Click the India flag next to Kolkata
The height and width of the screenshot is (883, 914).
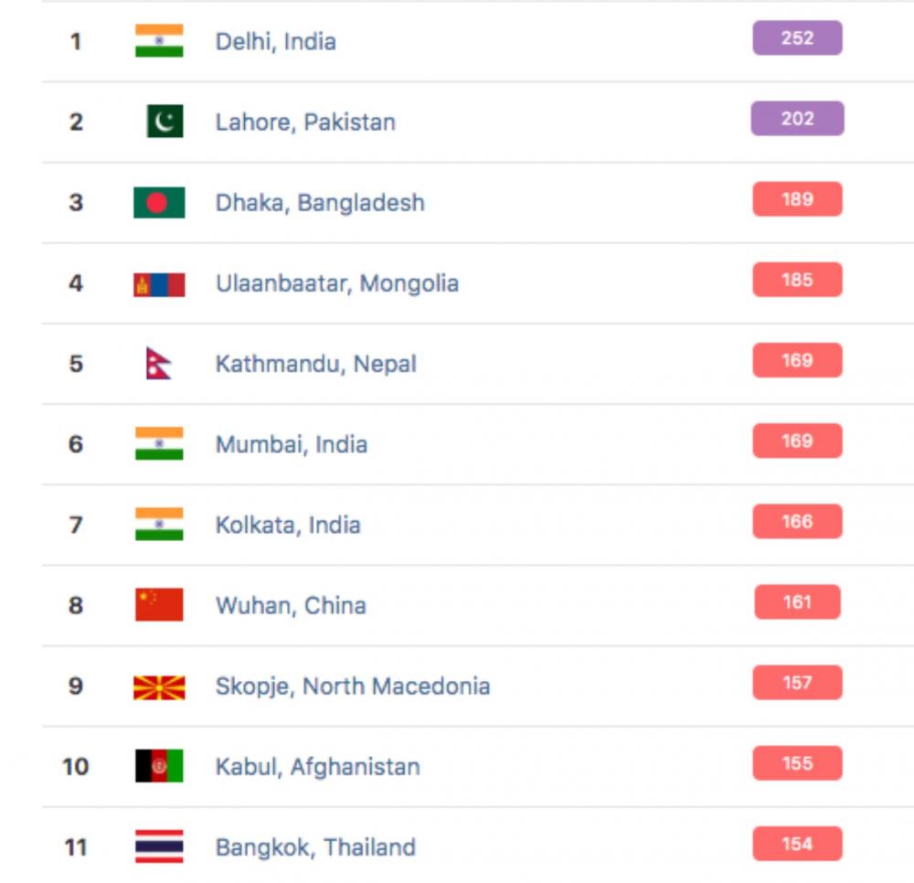coord(159,524)
